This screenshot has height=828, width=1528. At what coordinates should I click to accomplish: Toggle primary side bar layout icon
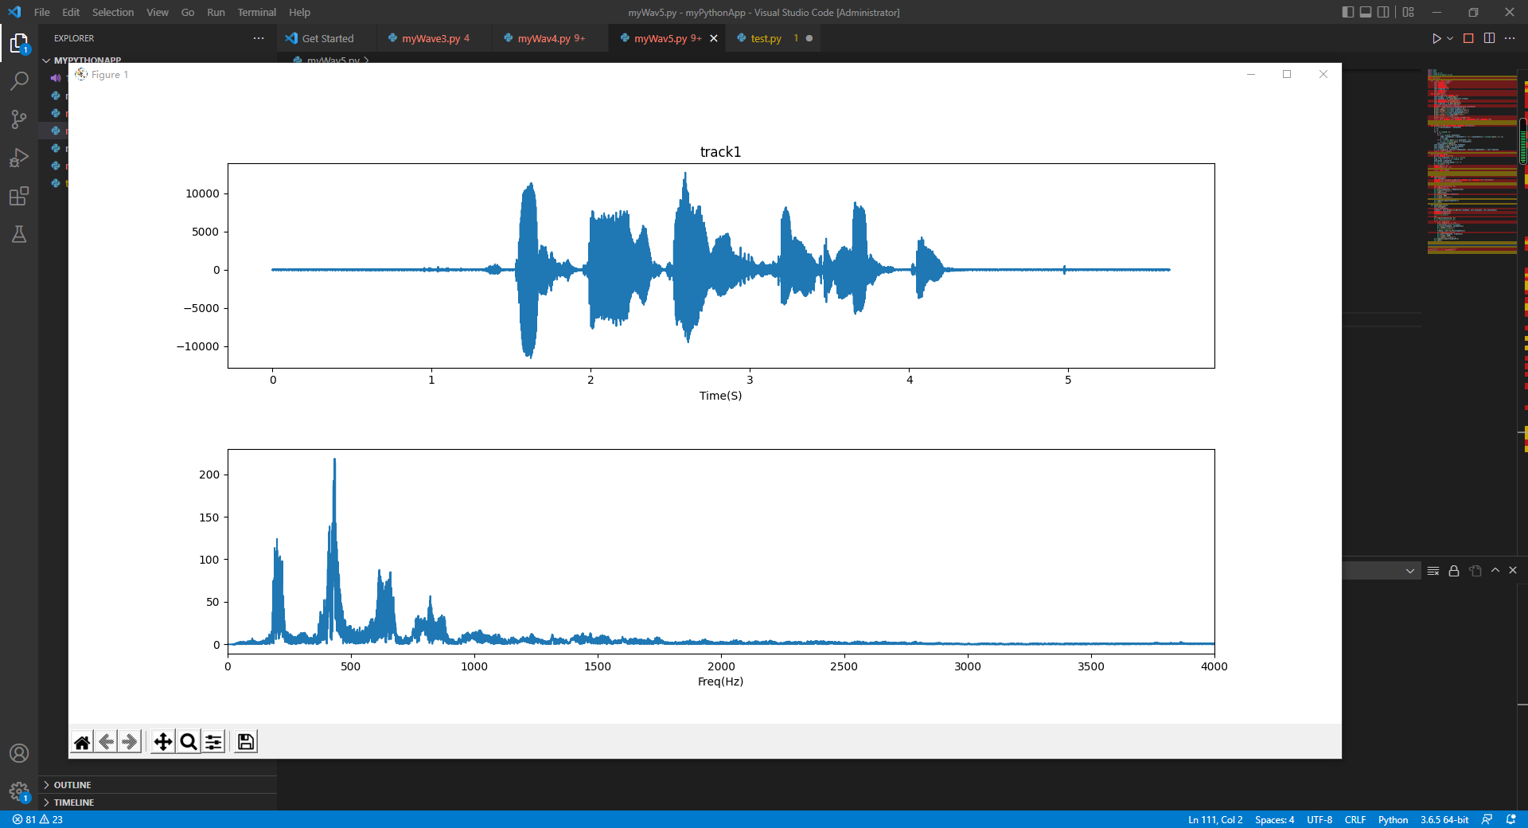pos(1347,12)
